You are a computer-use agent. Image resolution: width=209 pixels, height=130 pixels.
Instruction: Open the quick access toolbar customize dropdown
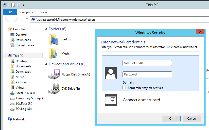[x=23, y=5]
